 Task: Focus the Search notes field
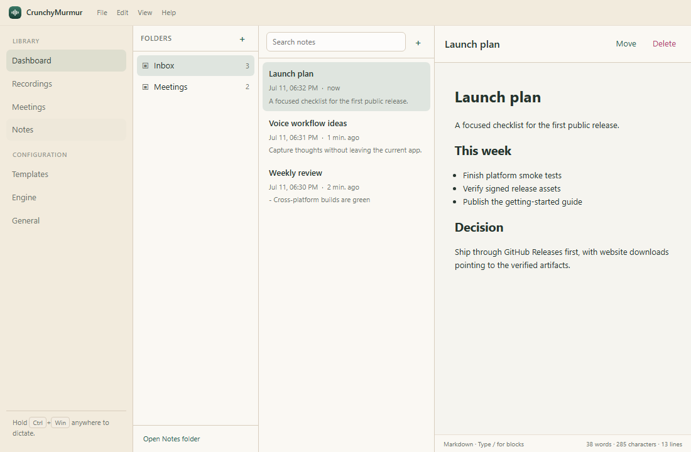click(x=336, y=42)
